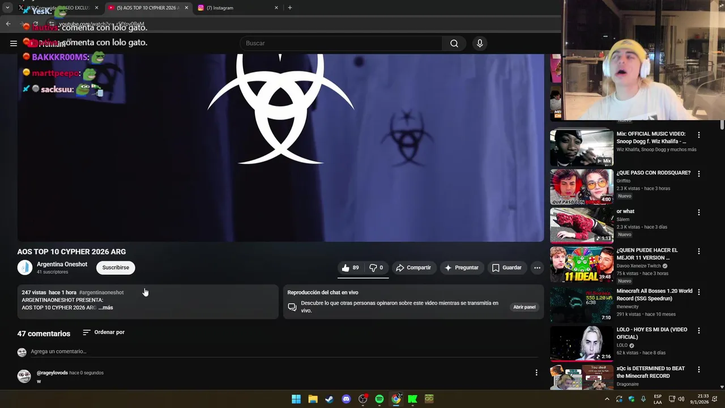Open ¿QUE PASO CON RODSQUARE? video thumbnail
725x408 pixels.
point(581,186)
